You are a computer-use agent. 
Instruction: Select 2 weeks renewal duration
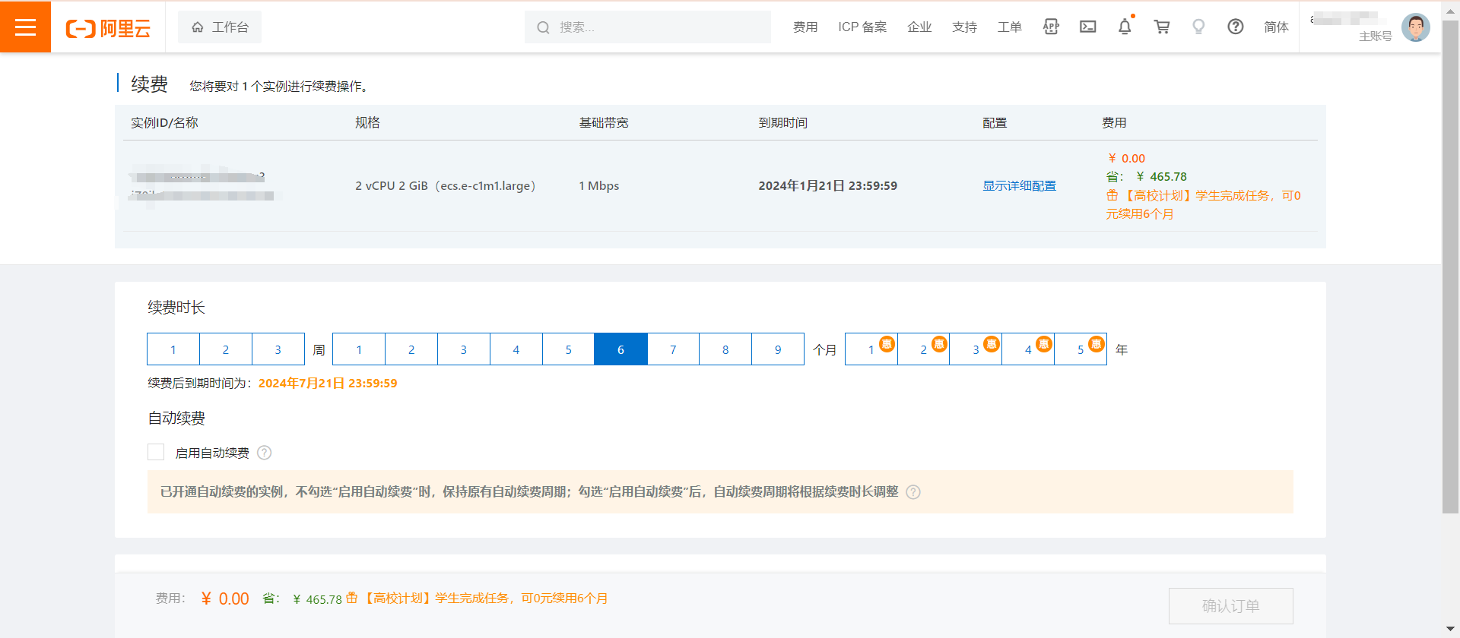pos(226,349)
